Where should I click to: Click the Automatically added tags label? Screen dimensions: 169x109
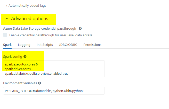[x=27, y=6]
